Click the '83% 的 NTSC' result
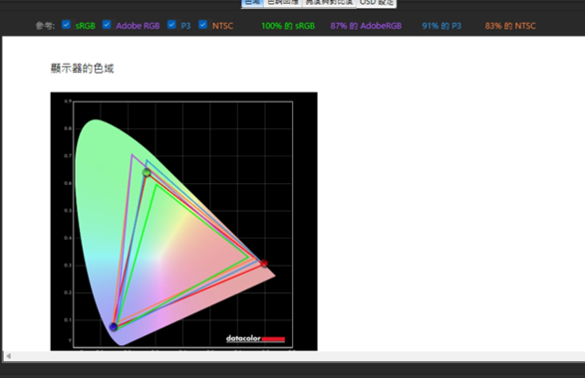This screenshot has height=378, width=585. coord(510,26)
